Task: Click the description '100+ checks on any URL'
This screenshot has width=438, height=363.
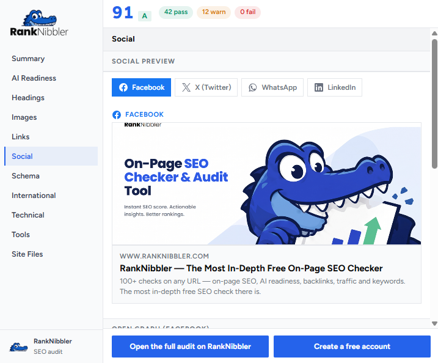Action: 262,287
